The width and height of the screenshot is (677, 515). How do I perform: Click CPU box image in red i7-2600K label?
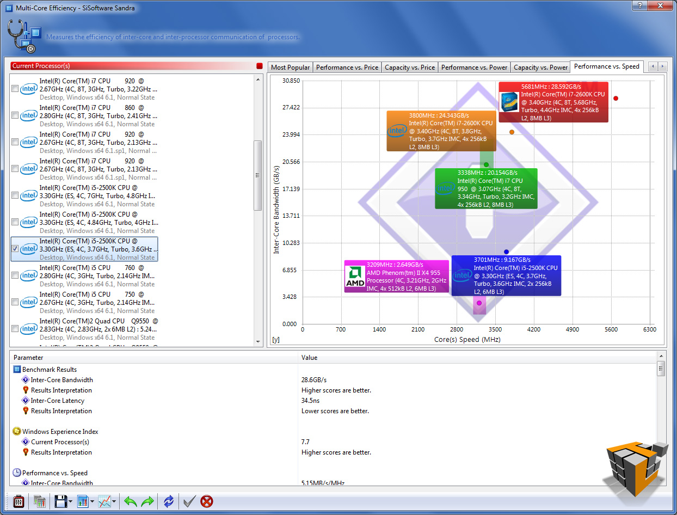pos(509,102)
